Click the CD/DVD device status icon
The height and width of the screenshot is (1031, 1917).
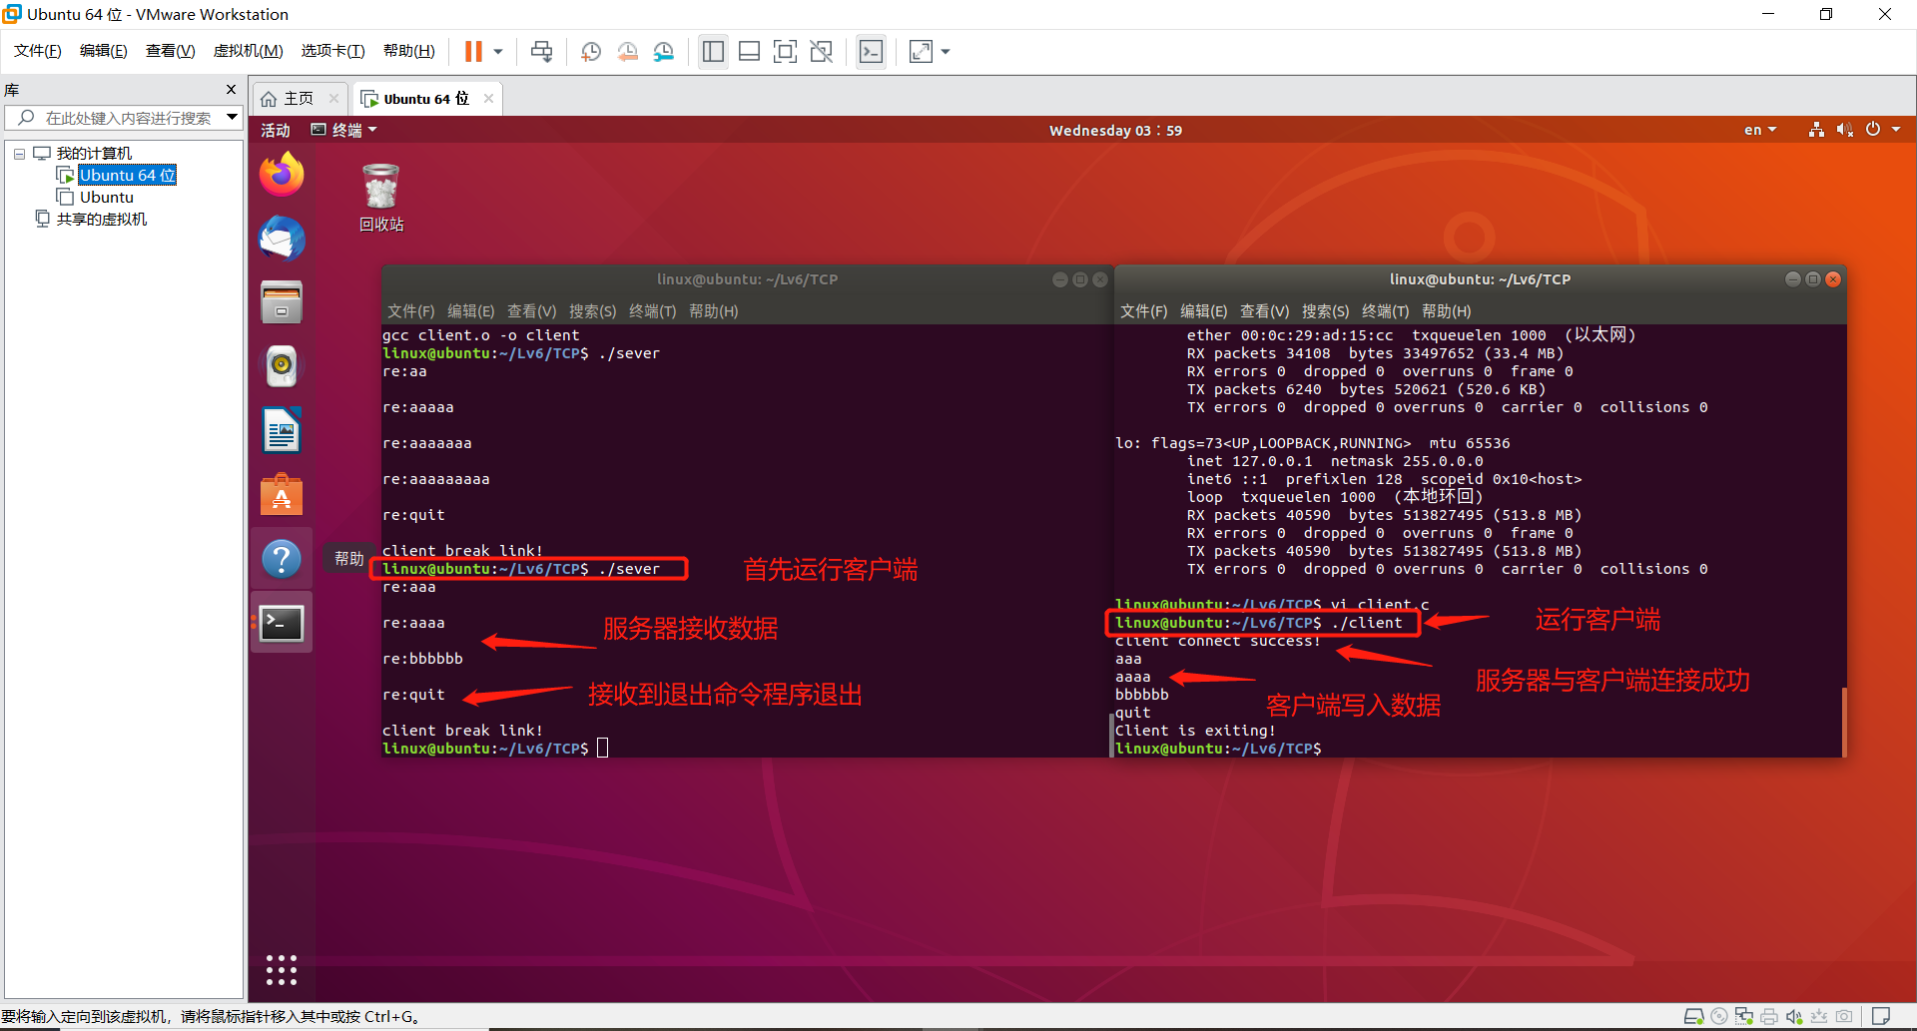pyautogui.click(x=1719, y=1015)
